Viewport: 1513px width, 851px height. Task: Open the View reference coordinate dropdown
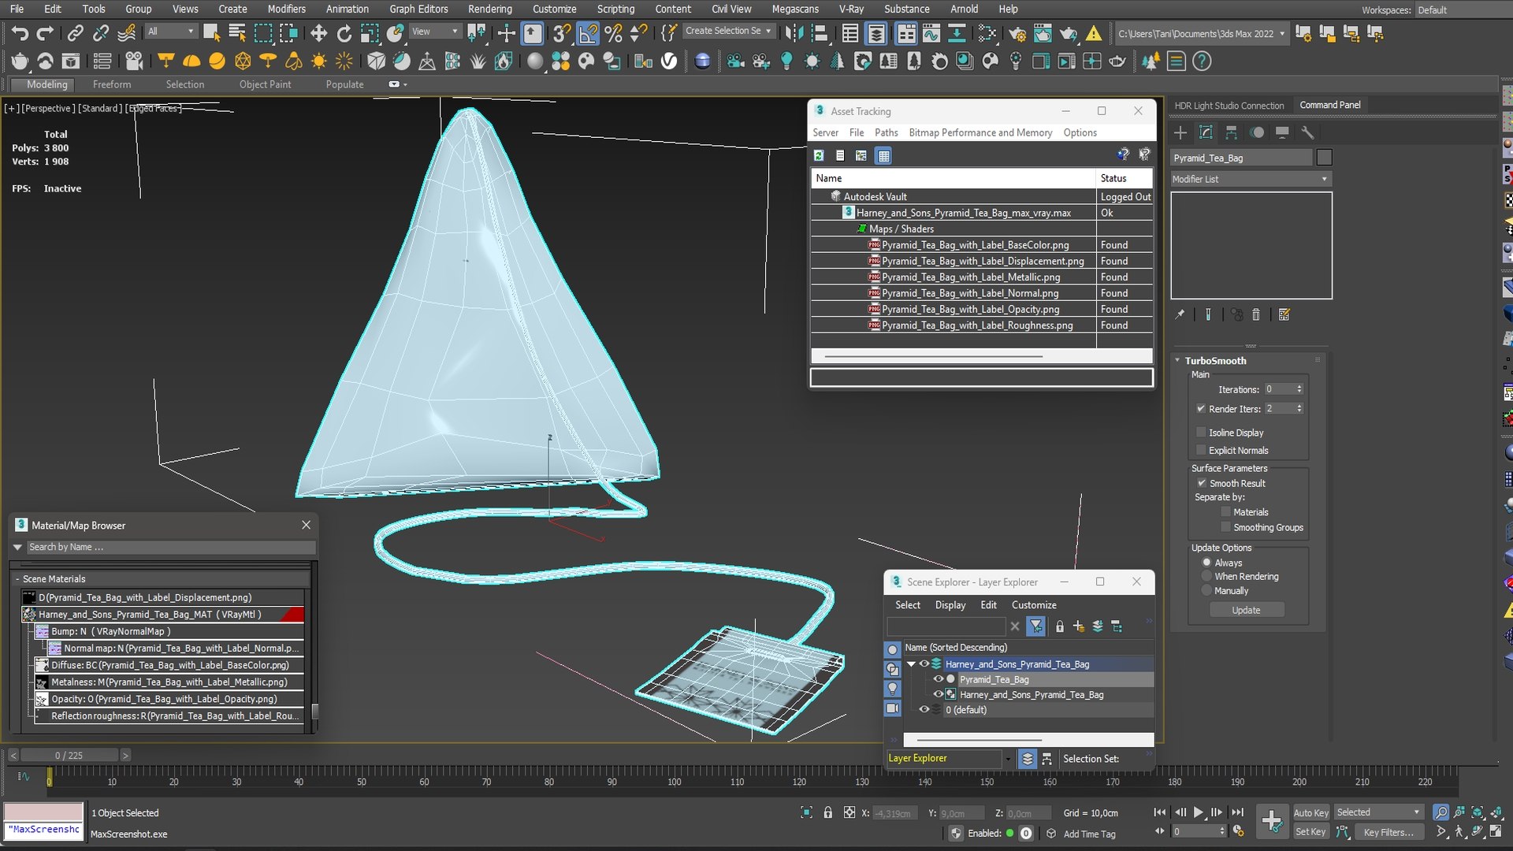434,32
